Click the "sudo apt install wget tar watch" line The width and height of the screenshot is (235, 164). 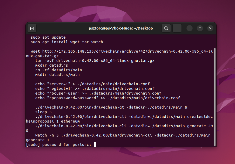(67, 42)
